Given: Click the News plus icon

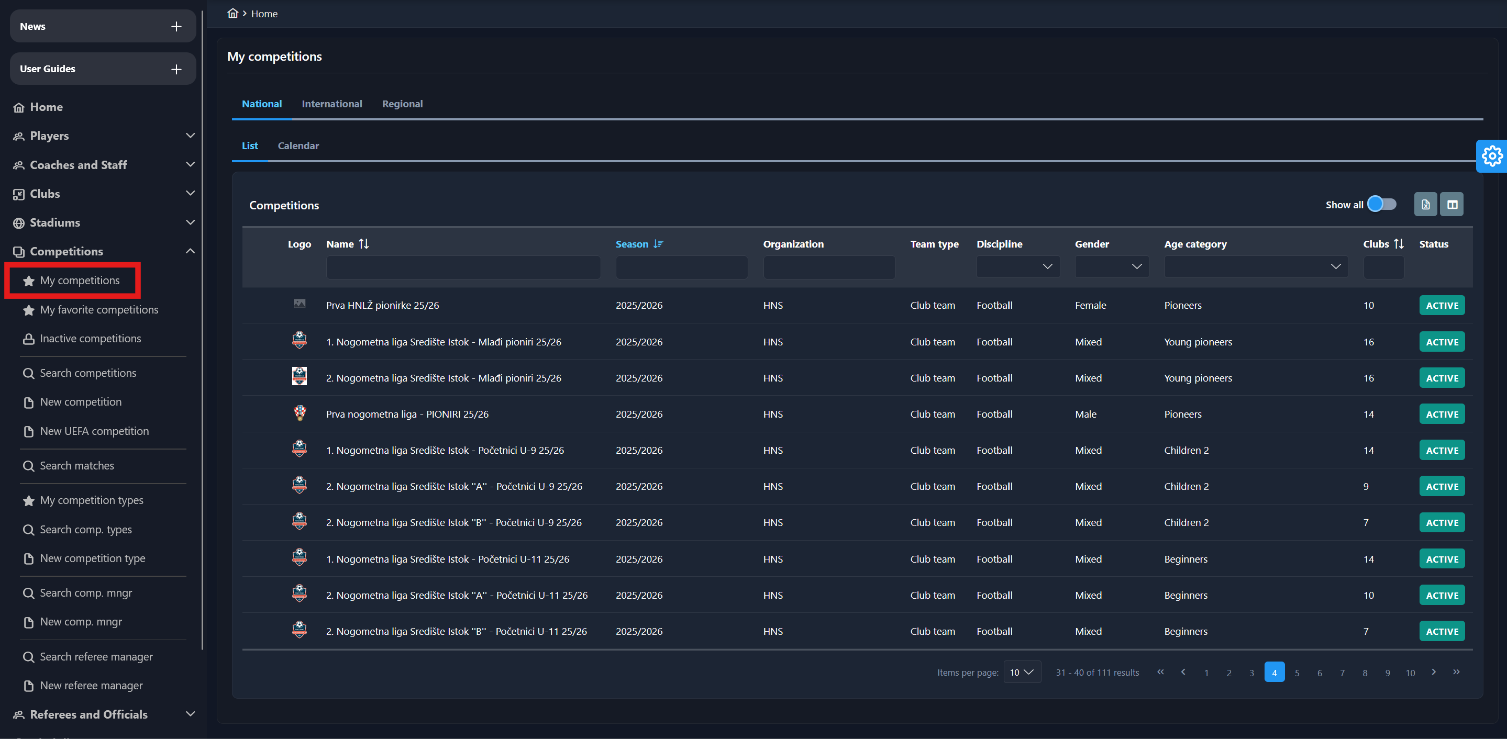Looking at the screenshot, I should pos(176,26).
